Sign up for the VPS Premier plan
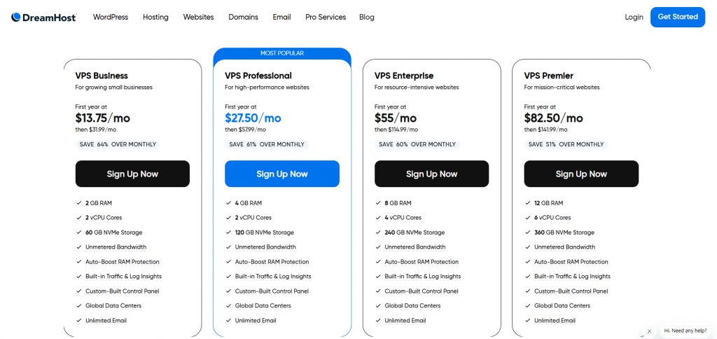Screen dimensions: 717x339 point(581,174)
